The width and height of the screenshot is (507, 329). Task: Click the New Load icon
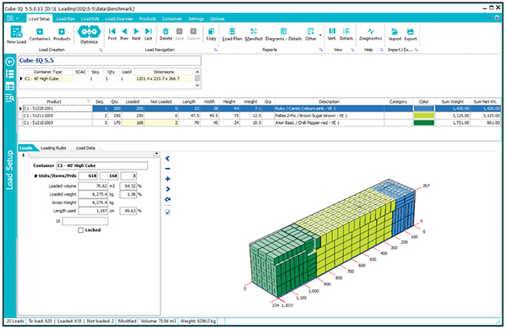(16, 35)
